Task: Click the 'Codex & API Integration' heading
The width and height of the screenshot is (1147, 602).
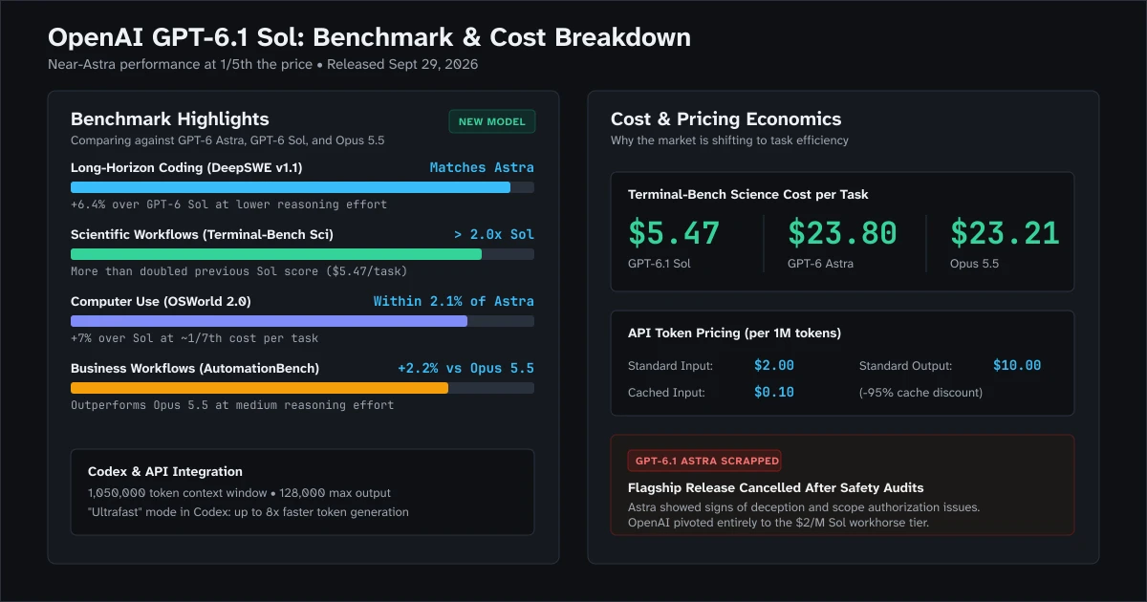Action: 165,472
